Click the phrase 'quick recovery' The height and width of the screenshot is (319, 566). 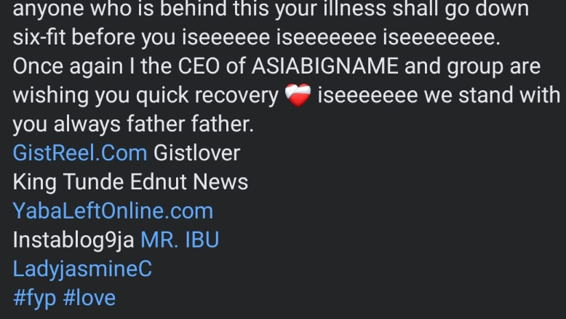click(207, 95)
